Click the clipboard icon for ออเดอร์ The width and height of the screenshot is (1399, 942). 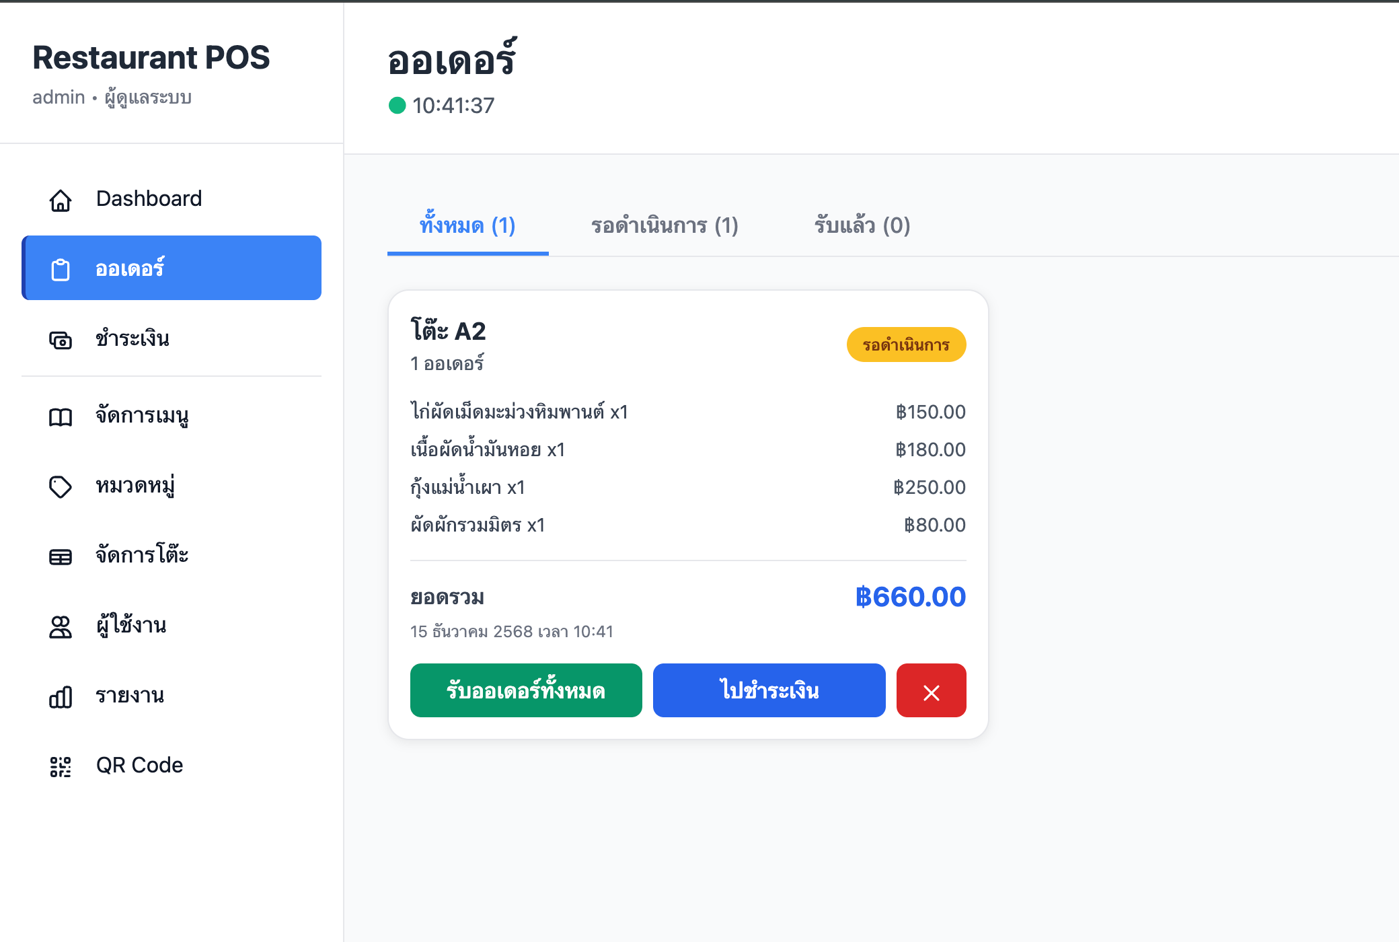pos(61,269)
